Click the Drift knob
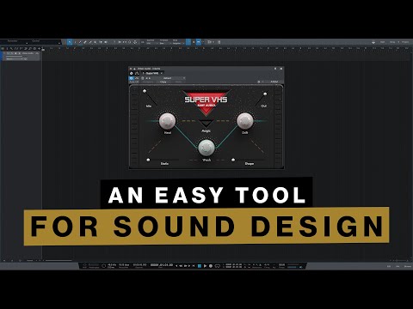Screen dimensions: 413x309 tap(245, 120)
